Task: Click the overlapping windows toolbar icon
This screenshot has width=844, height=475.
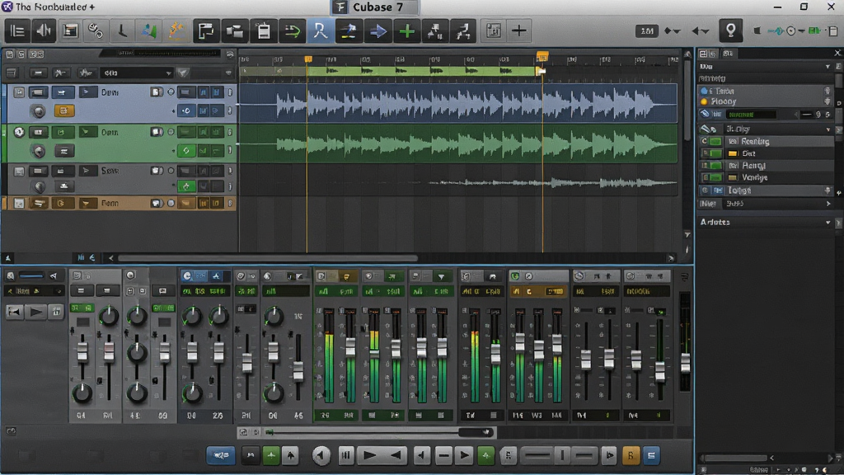Action: pyautogui.click(x=235, y=31)
